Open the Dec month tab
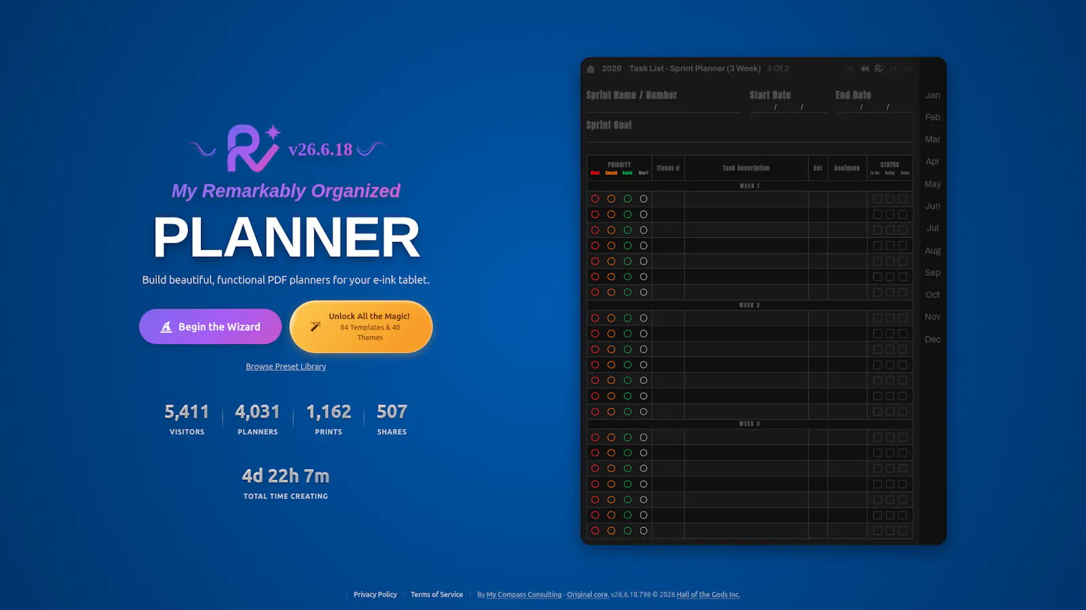Viewport: 1086px width, 610px height. click(933, 339)
